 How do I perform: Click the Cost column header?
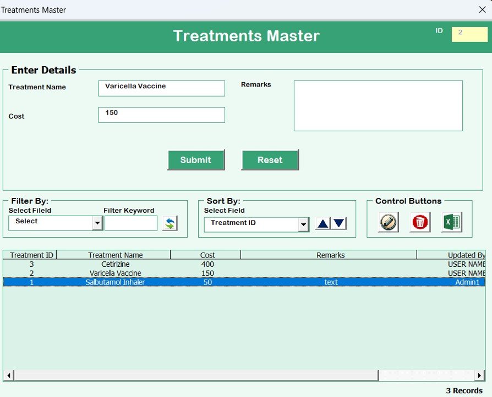(206, 255)
